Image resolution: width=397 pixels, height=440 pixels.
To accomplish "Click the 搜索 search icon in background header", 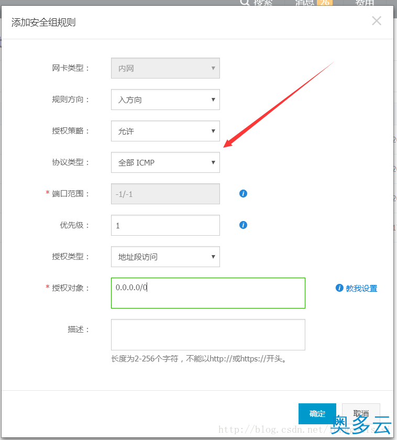I will [245, 3].
